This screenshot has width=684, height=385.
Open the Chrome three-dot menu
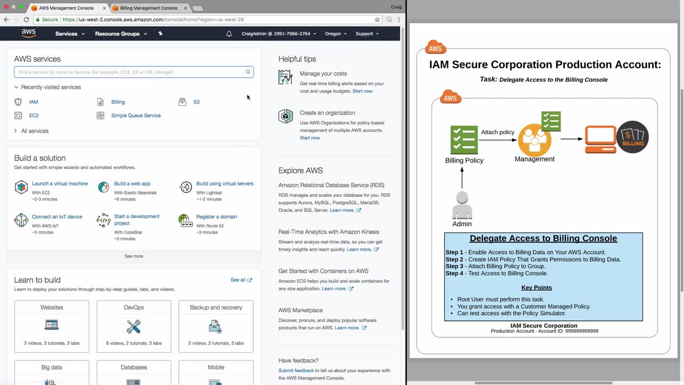pyautogui.click(x=399, y=19)
